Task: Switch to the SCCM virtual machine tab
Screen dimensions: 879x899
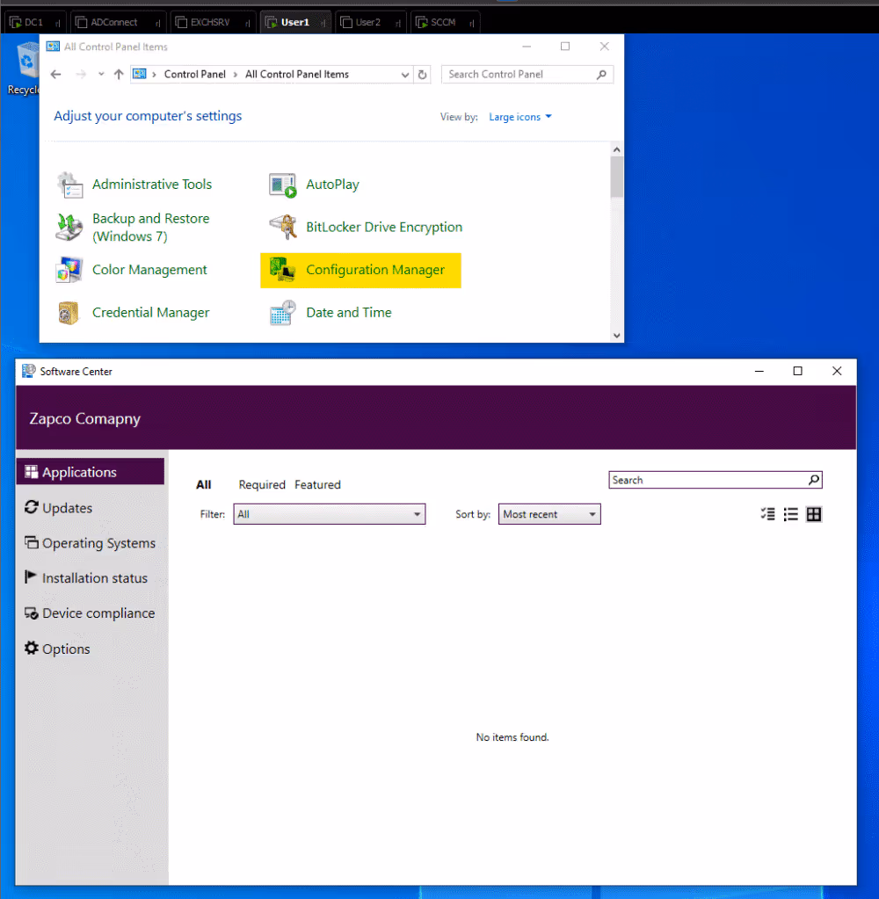Action: point(446,22)
